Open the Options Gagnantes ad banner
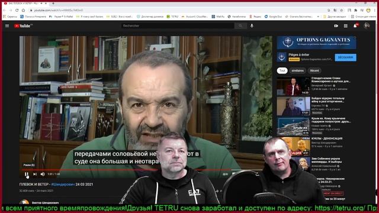Viewport: 379px width, 213px height. point(317,43)
